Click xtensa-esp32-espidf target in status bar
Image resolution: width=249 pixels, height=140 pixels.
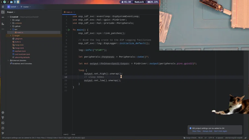click(233, 138)
